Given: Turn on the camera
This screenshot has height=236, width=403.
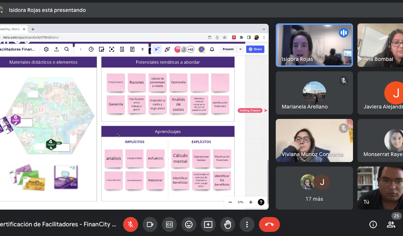Looking at the screenshot, I should click(150, 224).
